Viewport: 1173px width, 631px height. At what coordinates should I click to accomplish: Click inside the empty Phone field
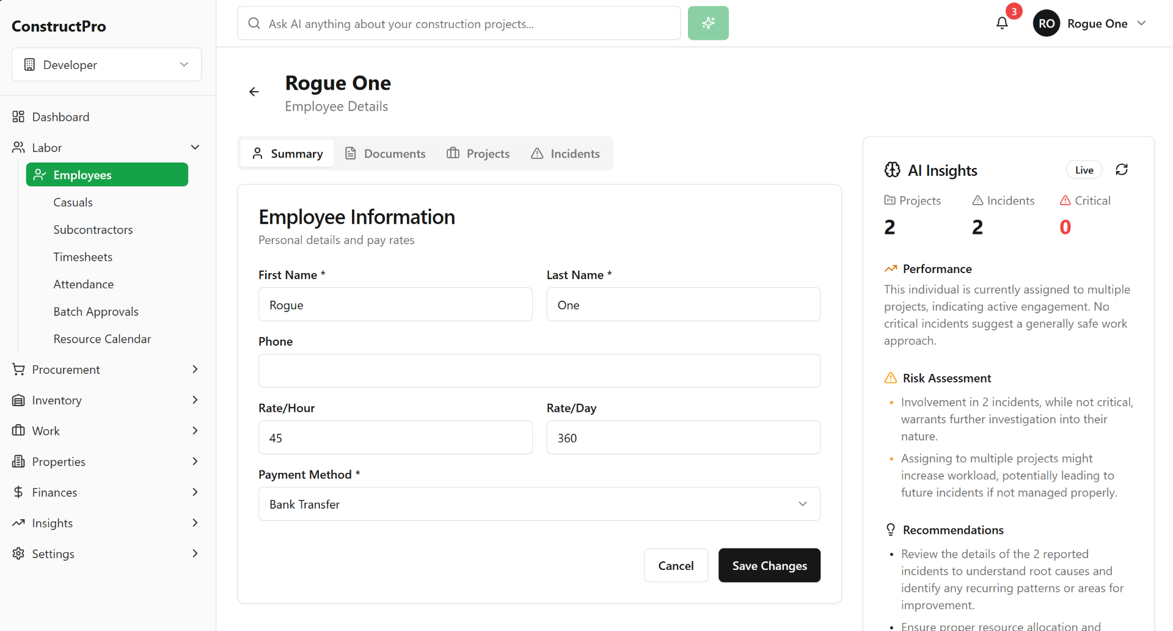pyautogui.click(x=539, y=371)
